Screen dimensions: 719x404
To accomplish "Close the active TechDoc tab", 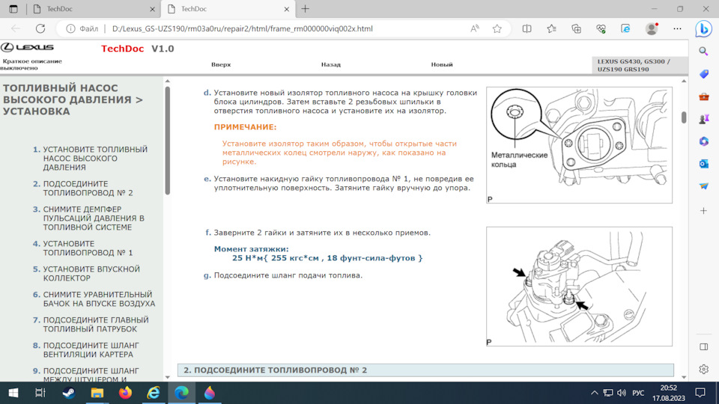I will (x=287, y=9).
